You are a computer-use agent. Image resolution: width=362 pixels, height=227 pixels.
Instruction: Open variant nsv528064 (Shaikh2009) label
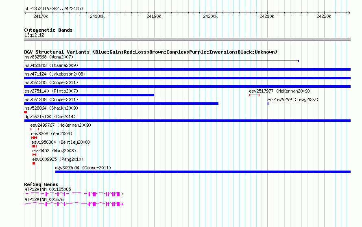pos(51,108)
